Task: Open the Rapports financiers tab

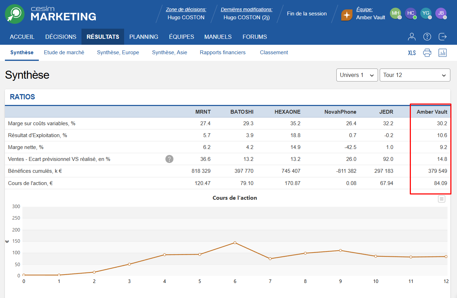Action: (223, 52)
